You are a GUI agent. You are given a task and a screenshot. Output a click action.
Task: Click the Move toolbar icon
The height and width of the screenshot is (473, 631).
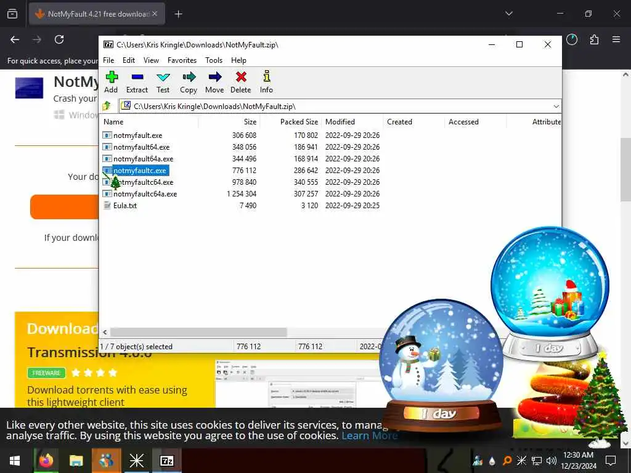click(x=215, y=77)
